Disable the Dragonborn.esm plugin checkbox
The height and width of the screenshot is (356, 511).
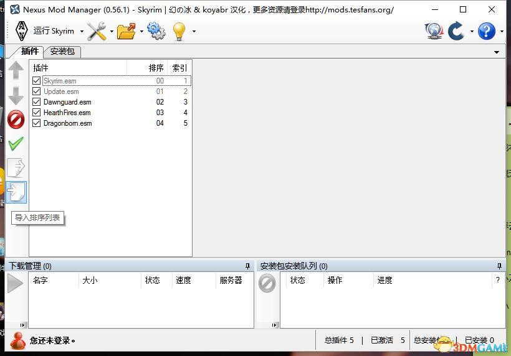37,123
